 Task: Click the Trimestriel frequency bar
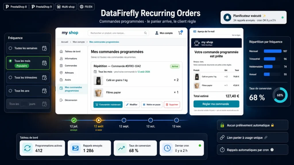pos(269,59)
